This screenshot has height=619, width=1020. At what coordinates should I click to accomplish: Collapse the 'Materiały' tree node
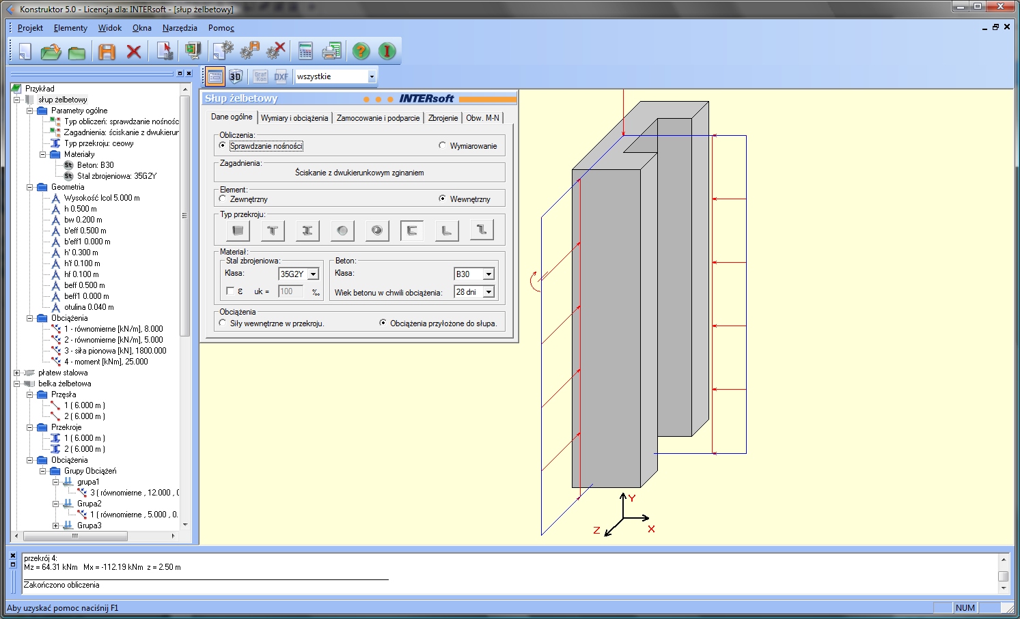[43, 154]
